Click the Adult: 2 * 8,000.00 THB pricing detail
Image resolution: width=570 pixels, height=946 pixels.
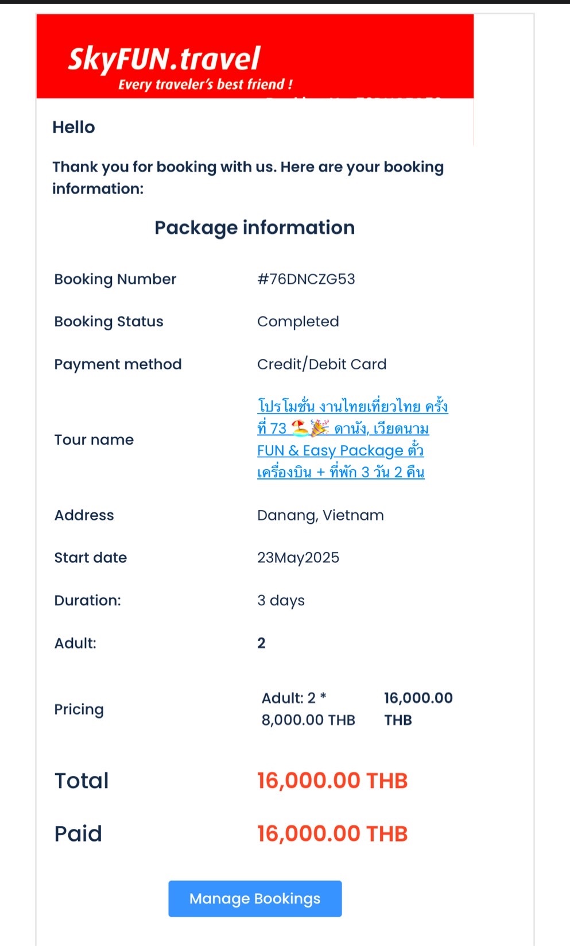click(308, 709)
